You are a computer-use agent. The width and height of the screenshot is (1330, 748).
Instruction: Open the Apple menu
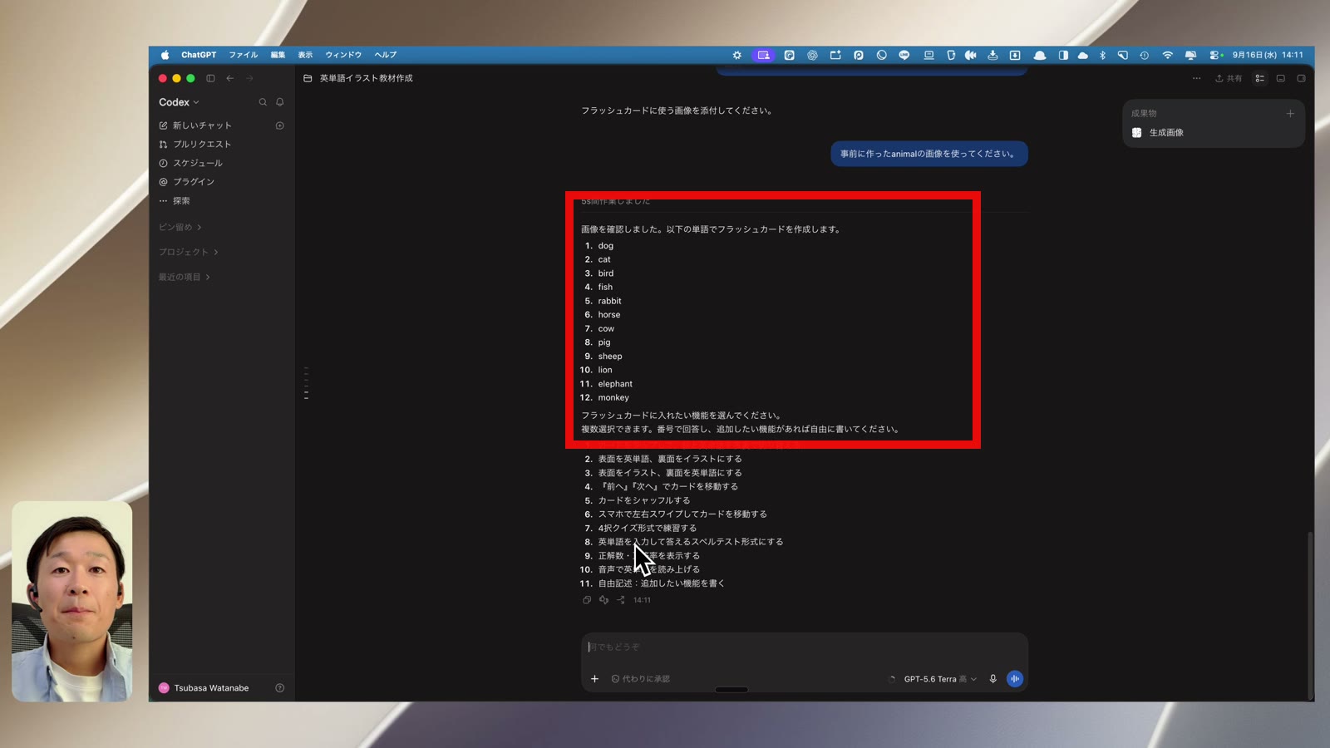(x=165, y=55)
